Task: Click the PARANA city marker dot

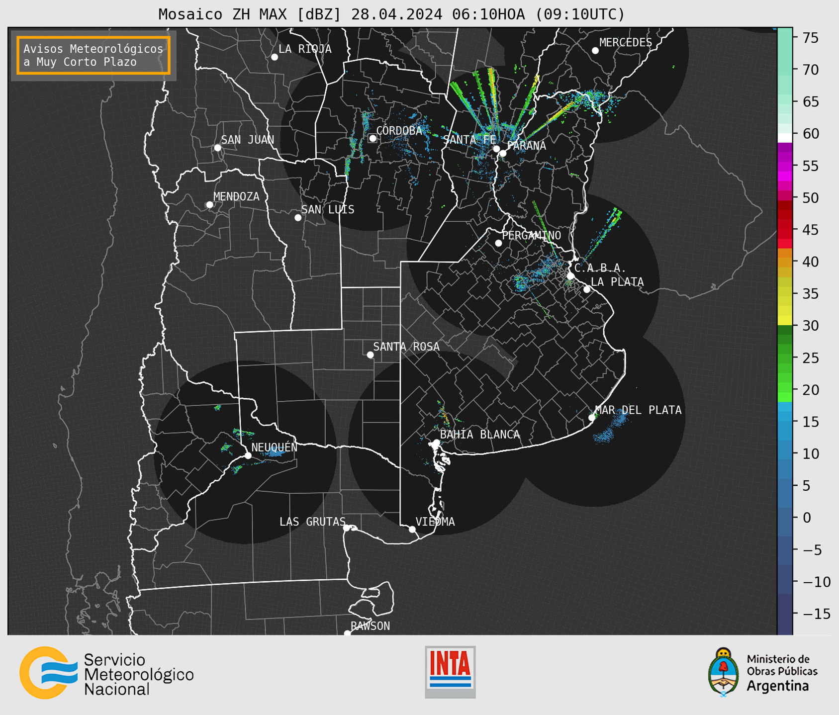Action: pyautogui.click(x=503, y=153)
